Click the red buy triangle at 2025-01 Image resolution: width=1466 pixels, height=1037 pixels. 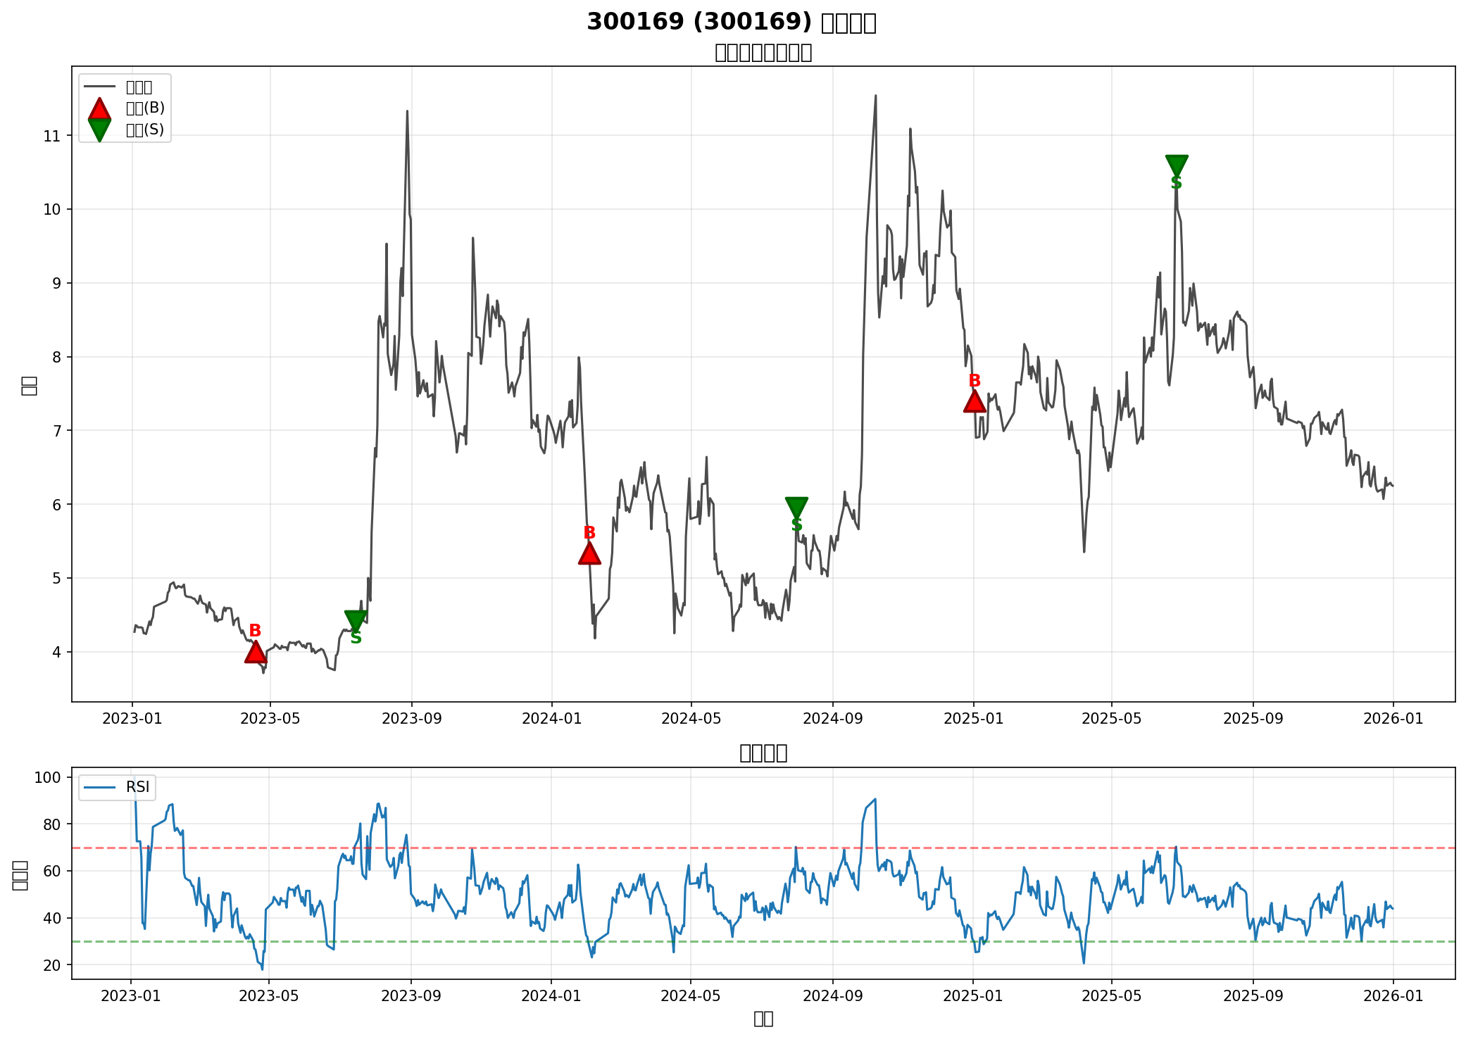click(975, 402)
